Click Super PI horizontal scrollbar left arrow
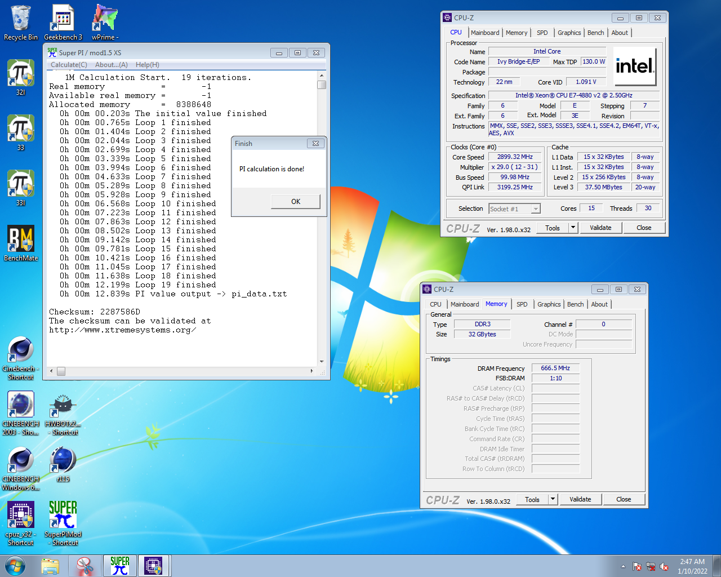 pos(51,371)
